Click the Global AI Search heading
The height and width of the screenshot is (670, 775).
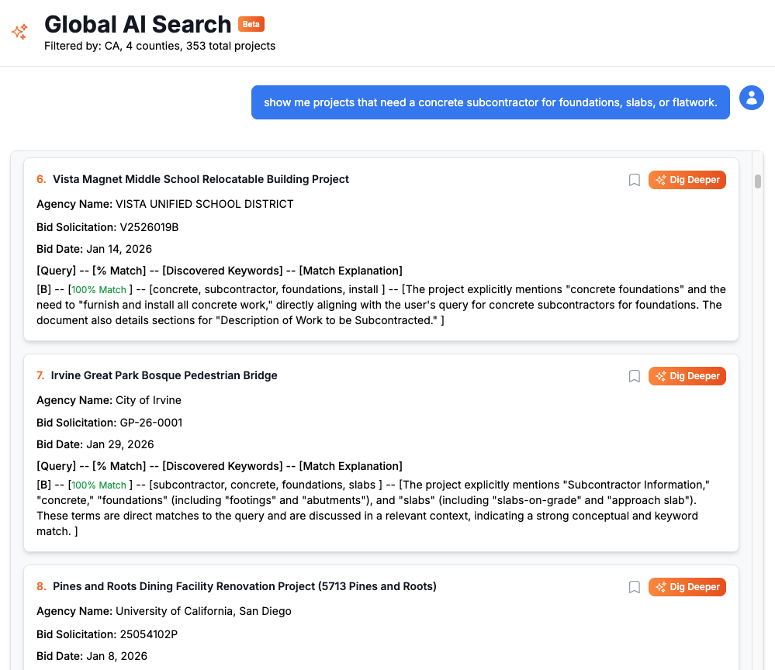click(x=138, y=24)
